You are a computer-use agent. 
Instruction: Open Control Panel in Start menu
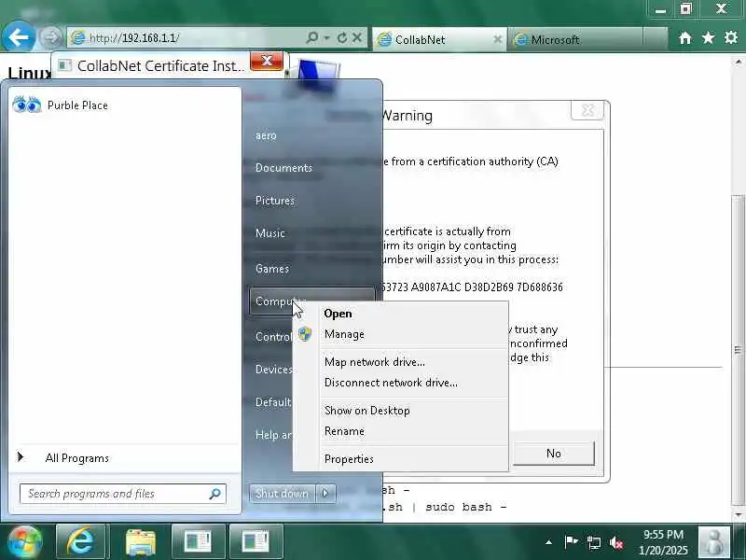(273, 337)
